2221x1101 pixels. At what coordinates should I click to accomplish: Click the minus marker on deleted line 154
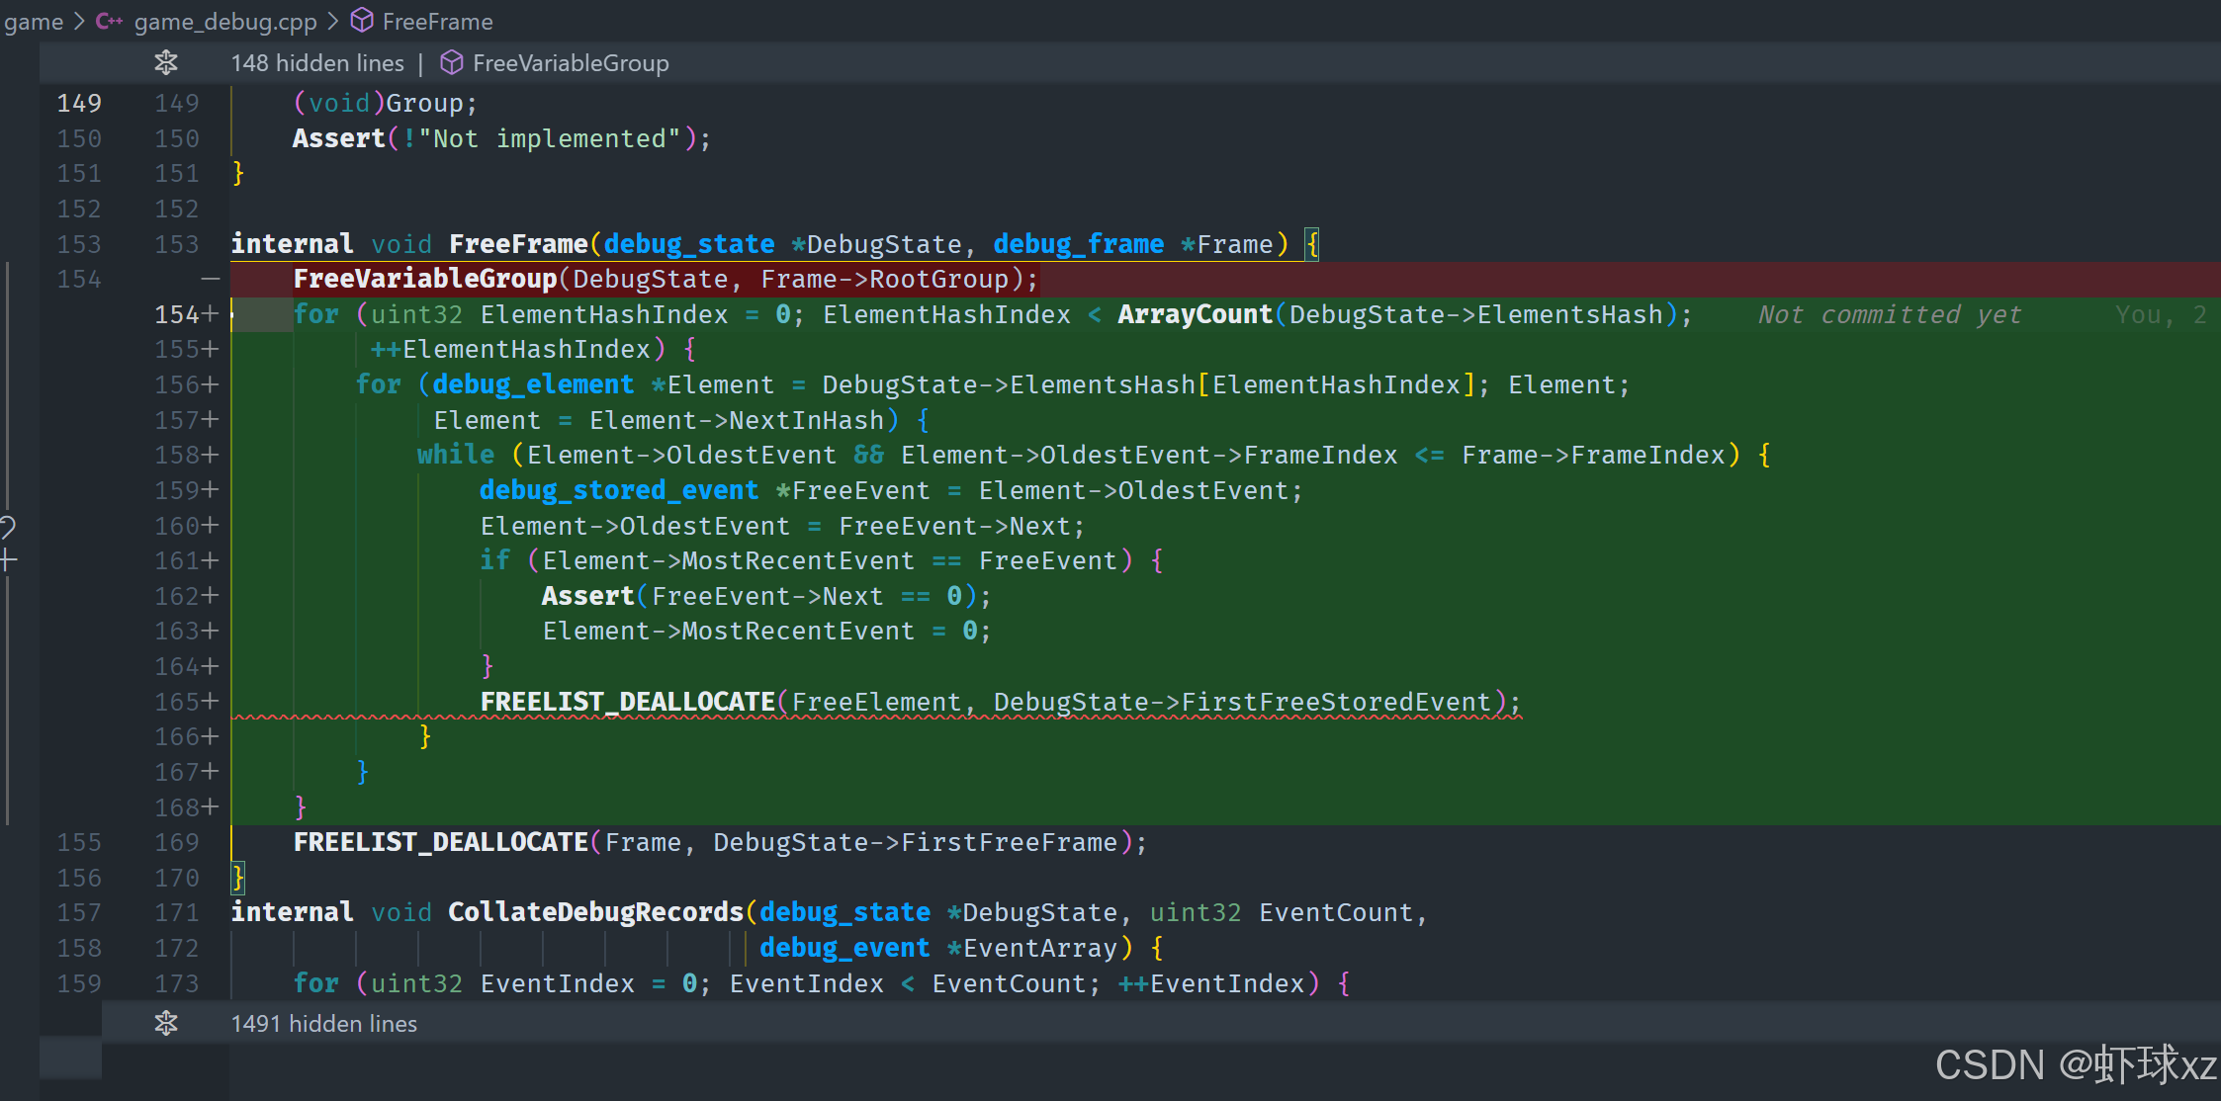coord(210,280)
